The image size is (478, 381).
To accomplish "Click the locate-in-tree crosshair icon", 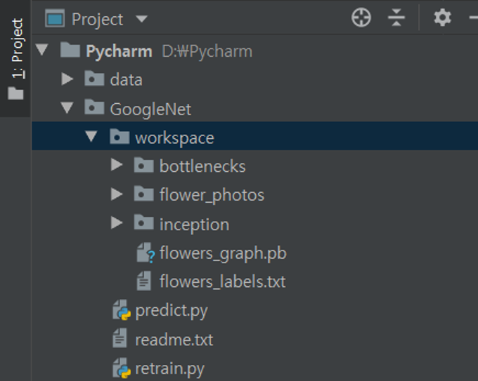I will (361, 18).
